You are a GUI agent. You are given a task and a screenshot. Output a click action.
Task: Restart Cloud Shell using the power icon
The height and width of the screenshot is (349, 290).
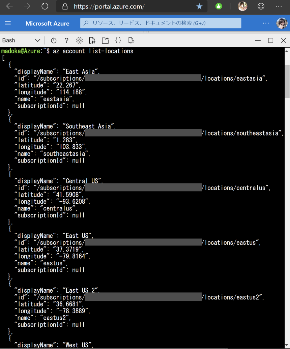click(54, 40)
